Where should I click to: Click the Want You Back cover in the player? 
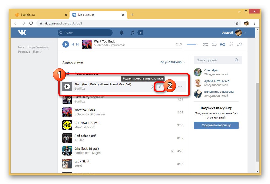[87, 44]
